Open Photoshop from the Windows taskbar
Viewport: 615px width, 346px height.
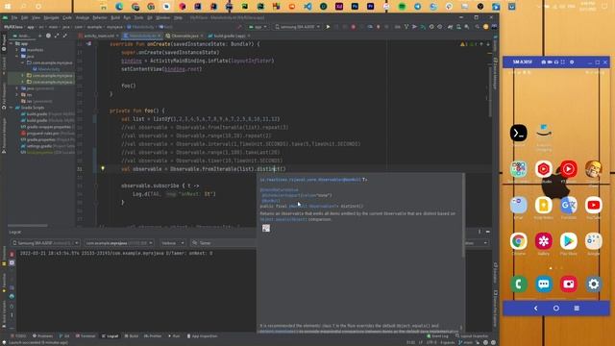coord(355,7)
